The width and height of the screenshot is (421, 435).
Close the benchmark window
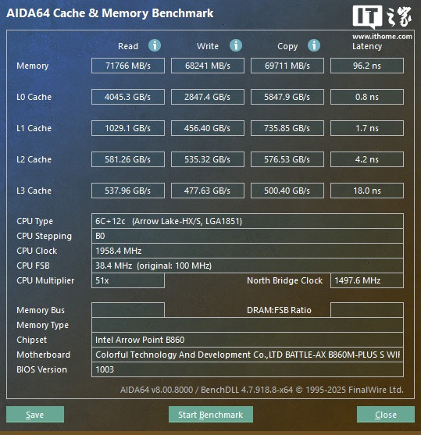point(386,415)
